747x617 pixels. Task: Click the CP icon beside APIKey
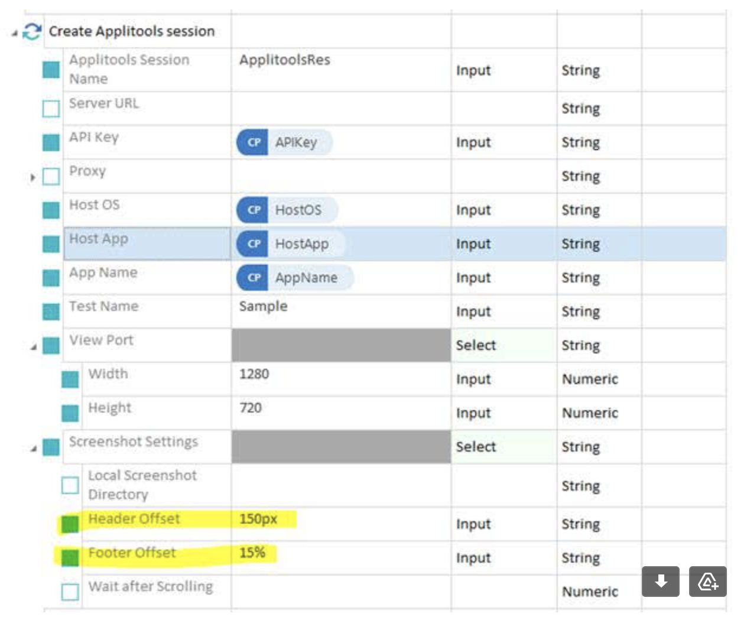[253, 142]
